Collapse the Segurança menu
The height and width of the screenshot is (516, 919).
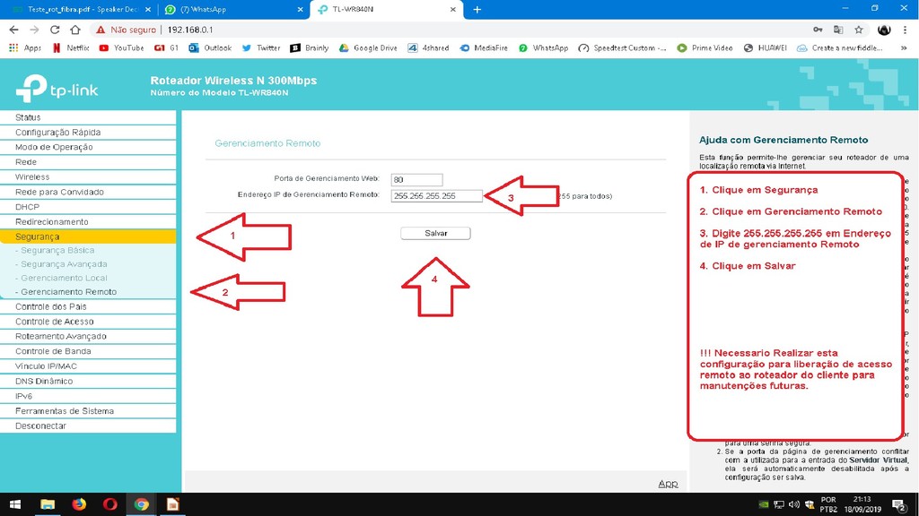[88, 236]
